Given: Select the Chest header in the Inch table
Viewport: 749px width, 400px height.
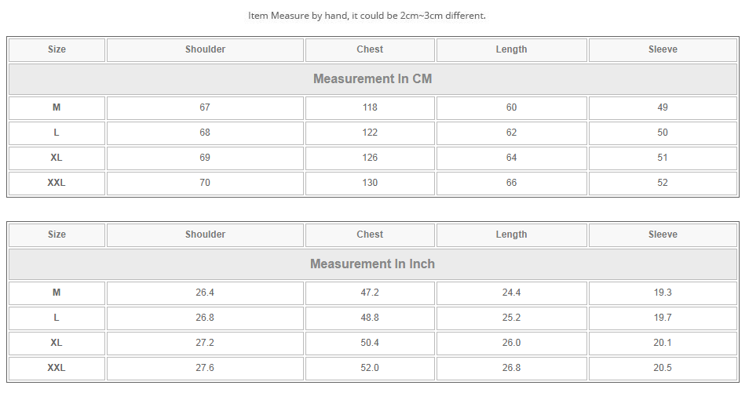Looking at the screenshot, I should coord(370,235).
